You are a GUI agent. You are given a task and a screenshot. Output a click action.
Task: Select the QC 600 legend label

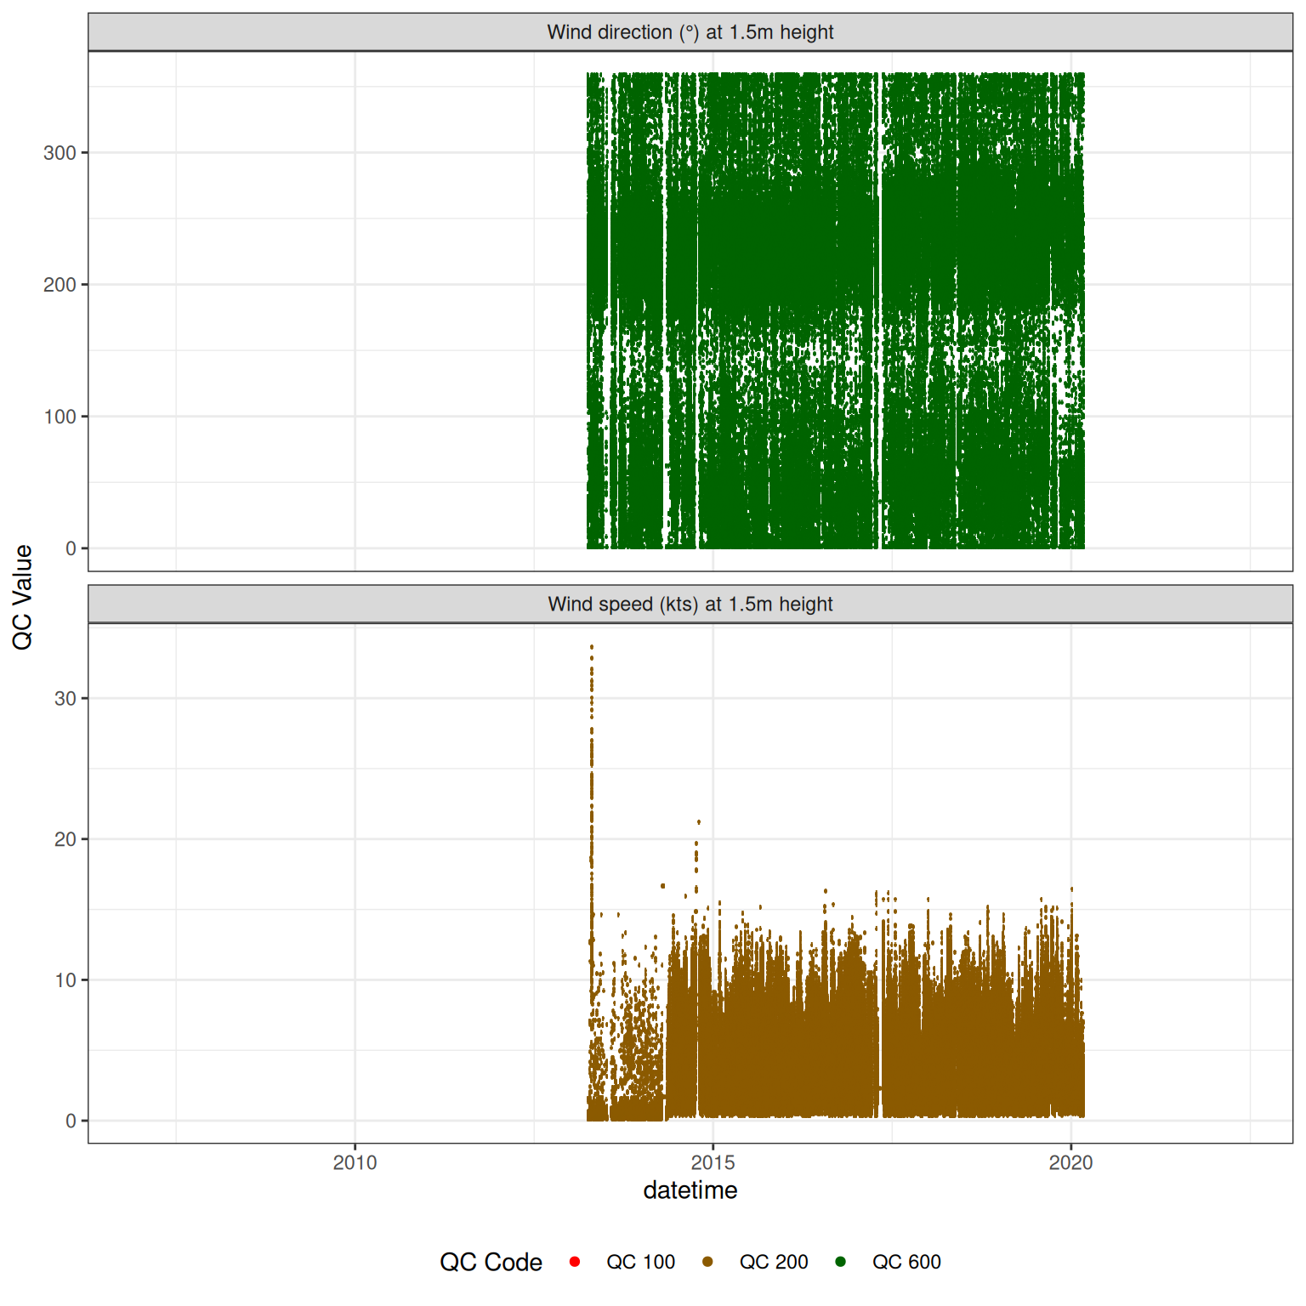(906, 1262)
